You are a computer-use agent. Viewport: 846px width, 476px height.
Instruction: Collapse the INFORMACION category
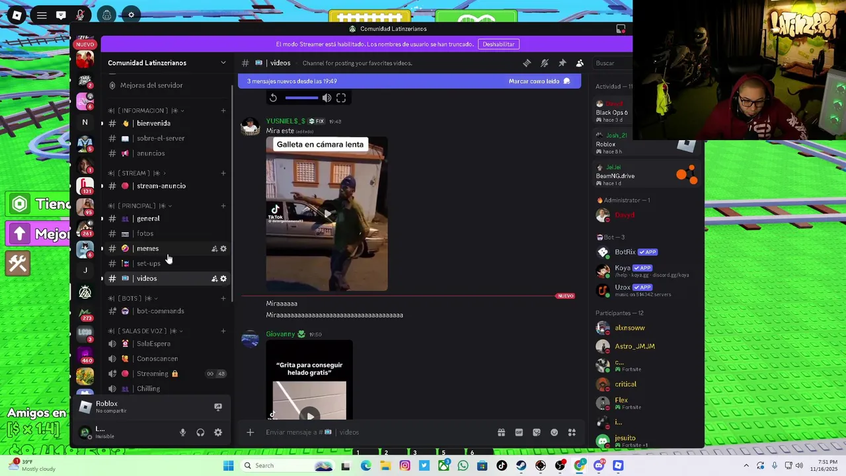[x=145, y=110]
